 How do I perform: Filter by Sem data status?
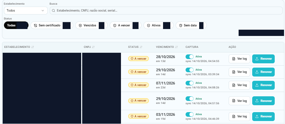[x=191, y=25]
